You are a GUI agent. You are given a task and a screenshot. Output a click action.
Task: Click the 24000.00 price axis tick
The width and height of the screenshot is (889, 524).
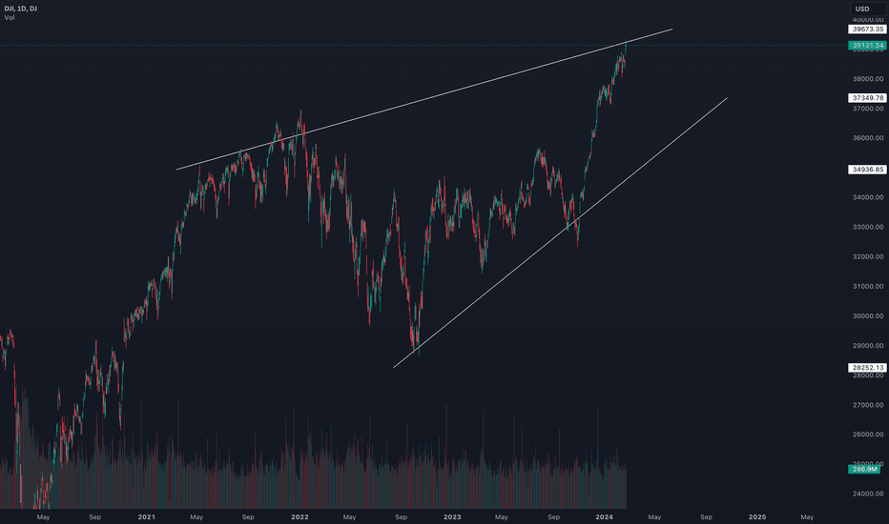pos(868,494)
